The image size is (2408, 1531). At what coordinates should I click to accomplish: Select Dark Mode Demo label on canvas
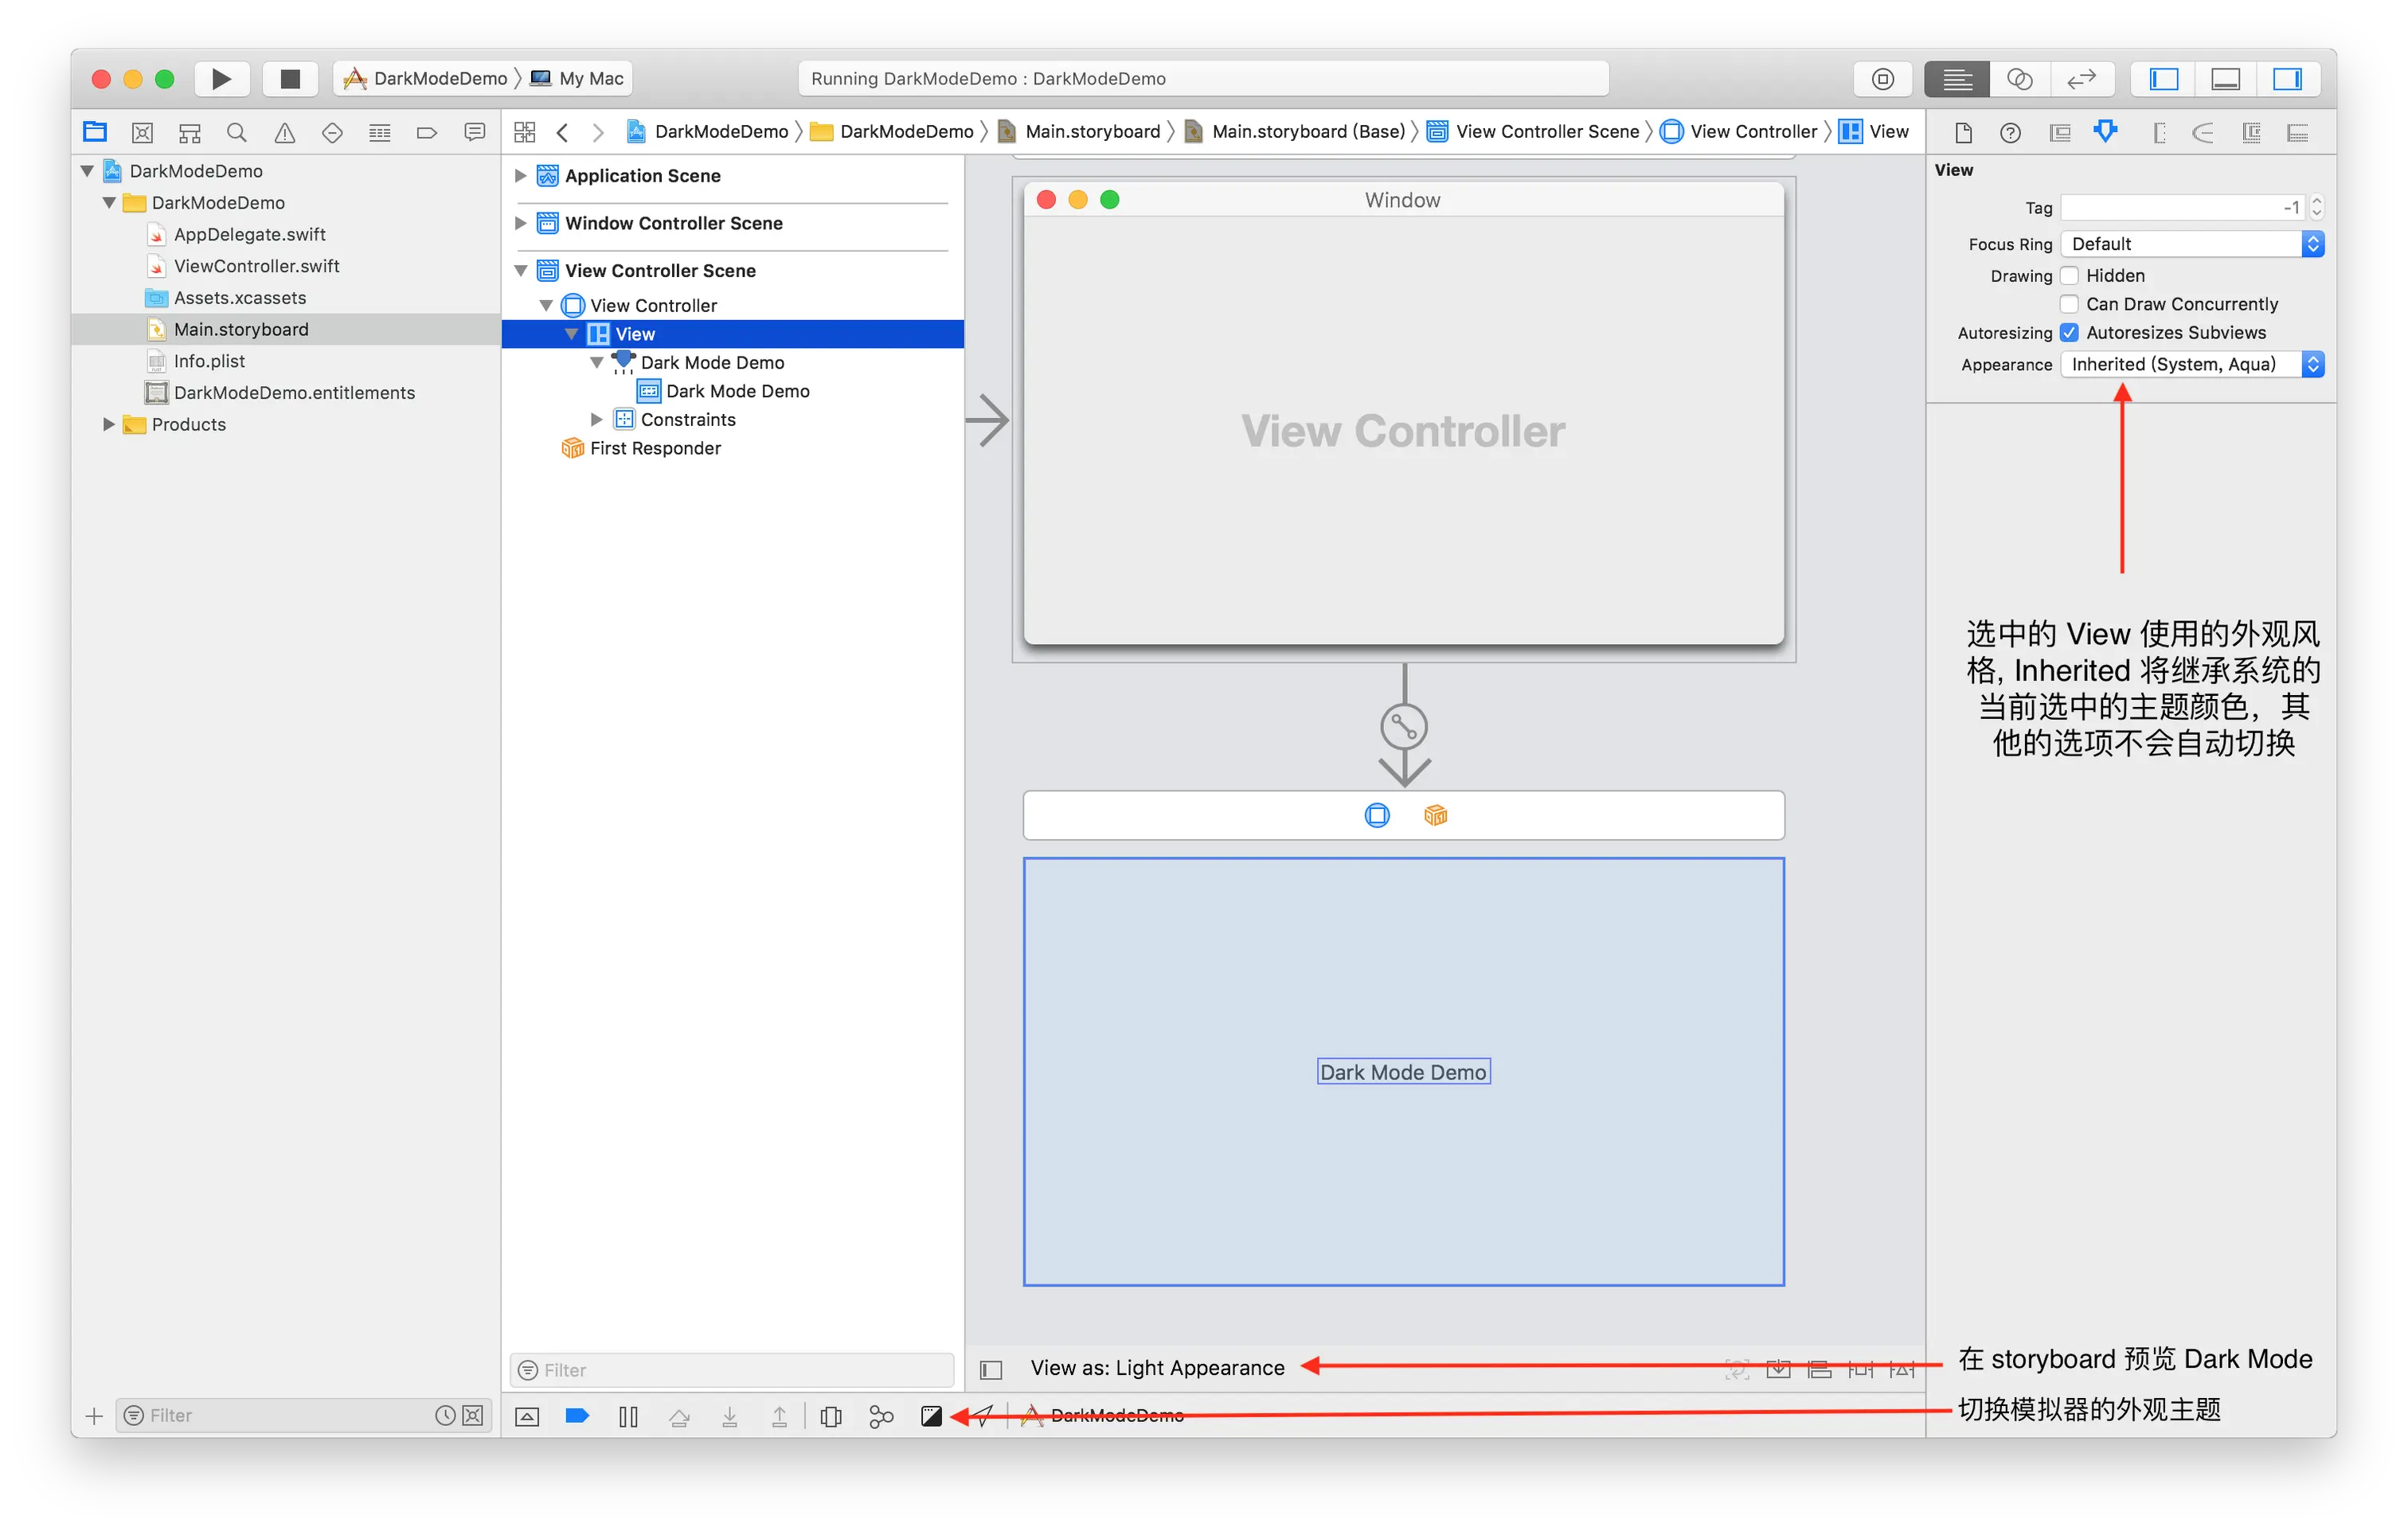pos(1403,1071)
